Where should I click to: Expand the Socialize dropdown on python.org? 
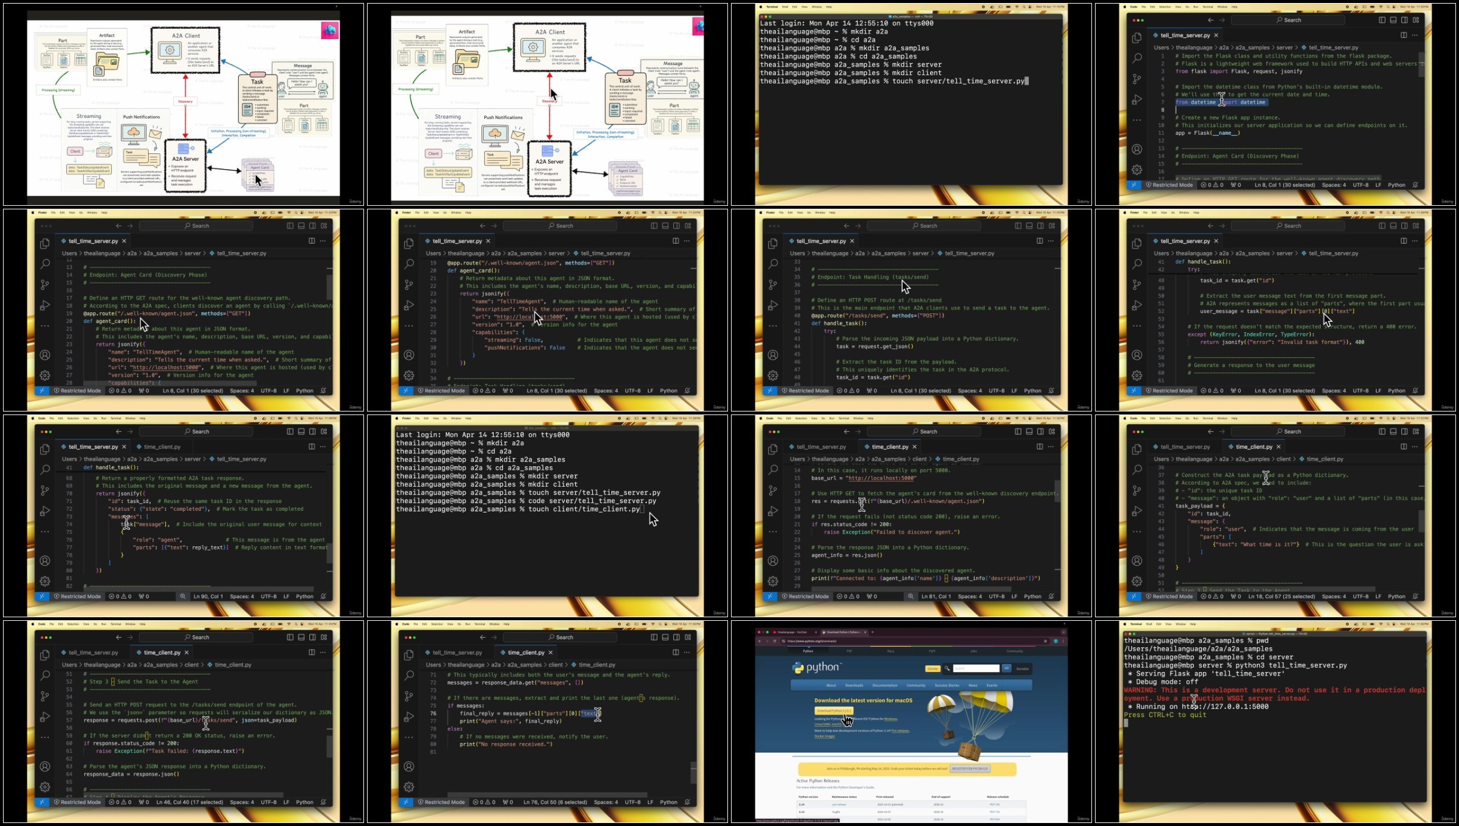(1022, 668)
